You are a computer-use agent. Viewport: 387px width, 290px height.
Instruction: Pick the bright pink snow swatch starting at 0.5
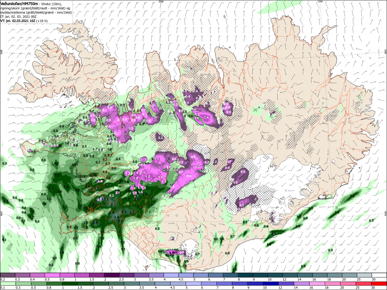coord(52,275)
